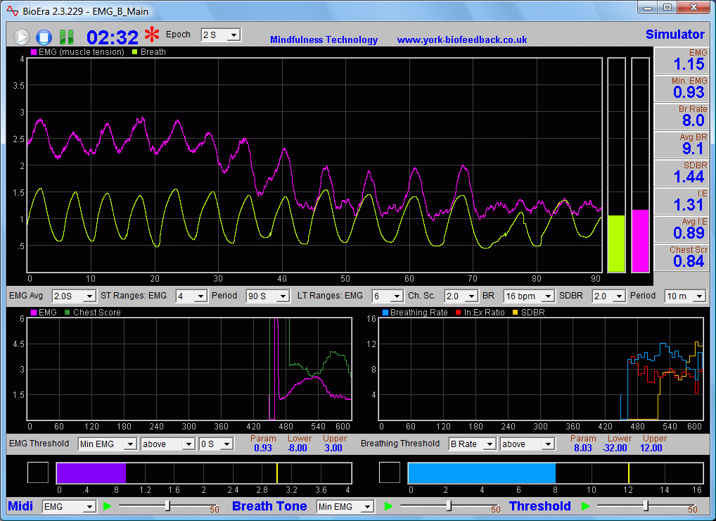Click the Midi label
Screen dimensions: 716x521
coord(20,506)
